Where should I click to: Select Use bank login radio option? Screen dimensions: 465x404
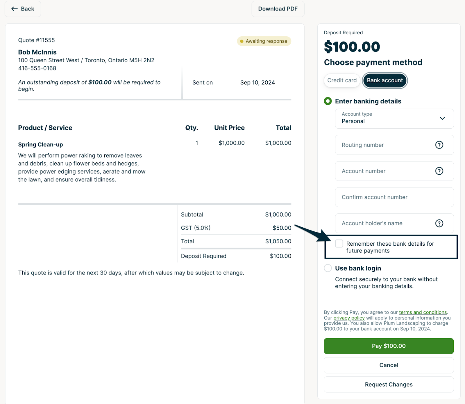coord(328,268)
